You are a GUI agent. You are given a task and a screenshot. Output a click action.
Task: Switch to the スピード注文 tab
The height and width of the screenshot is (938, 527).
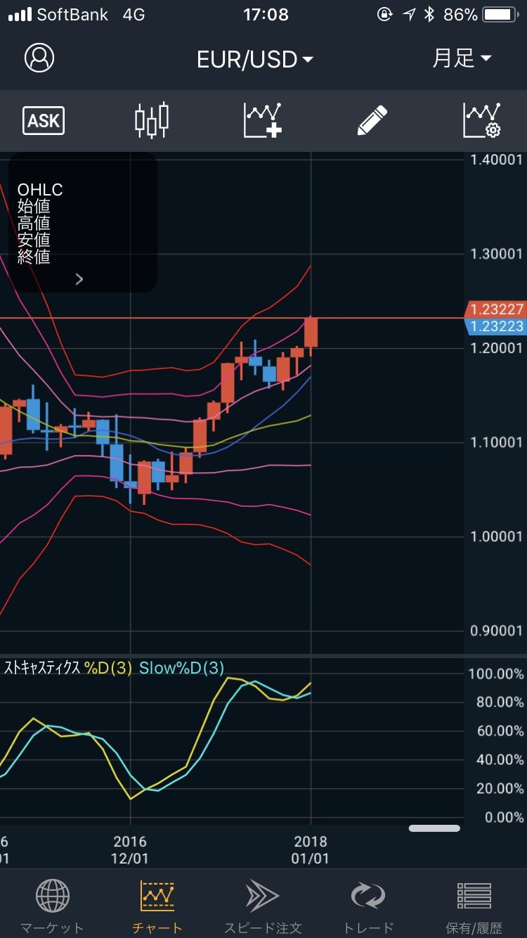263,907
